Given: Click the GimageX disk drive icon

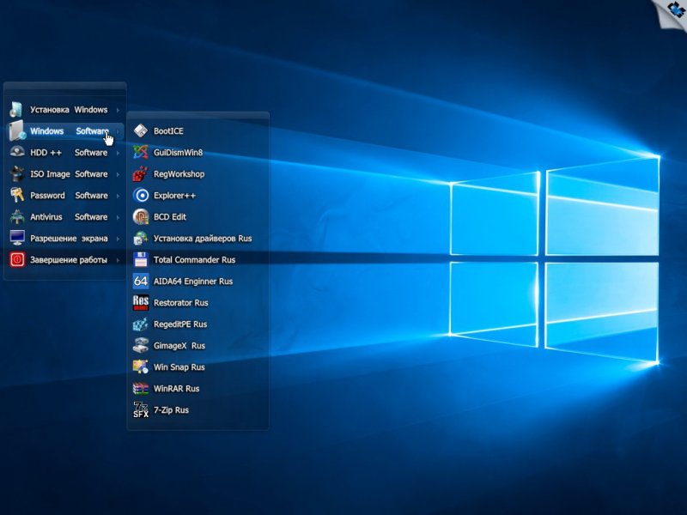Looking at the screenshot, I should 141,345.
